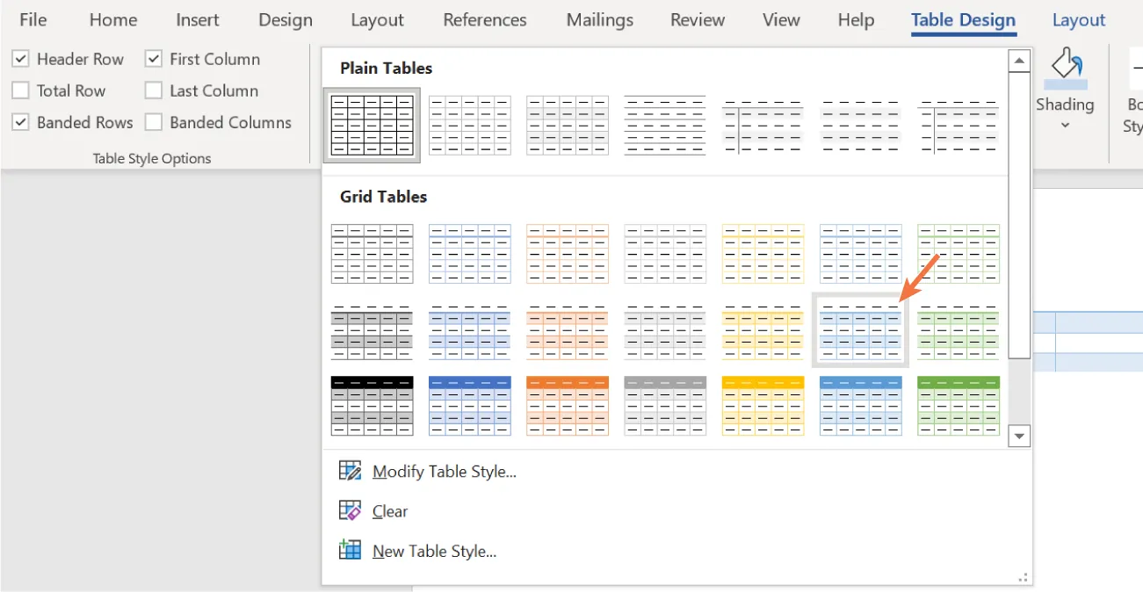
Task: Enable the Last Column checkbox
Action: click(154, 90)
